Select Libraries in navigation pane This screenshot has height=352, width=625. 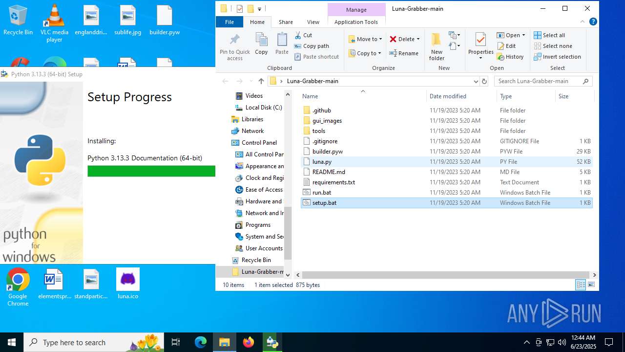[252, 119]
